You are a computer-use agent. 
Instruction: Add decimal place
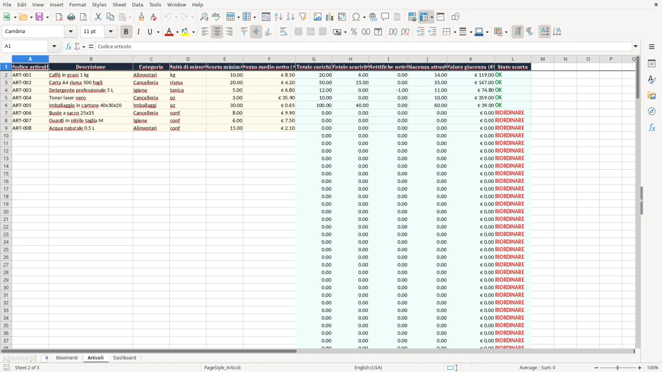393,32
